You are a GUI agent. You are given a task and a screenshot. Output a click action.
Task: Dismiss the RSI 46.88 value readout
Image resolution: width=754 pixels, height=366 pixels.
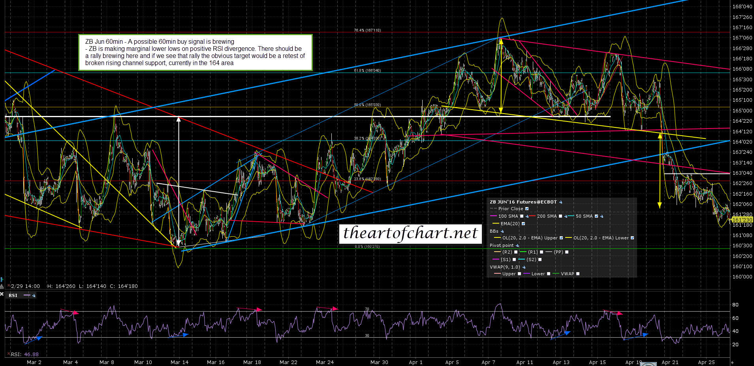9,354
